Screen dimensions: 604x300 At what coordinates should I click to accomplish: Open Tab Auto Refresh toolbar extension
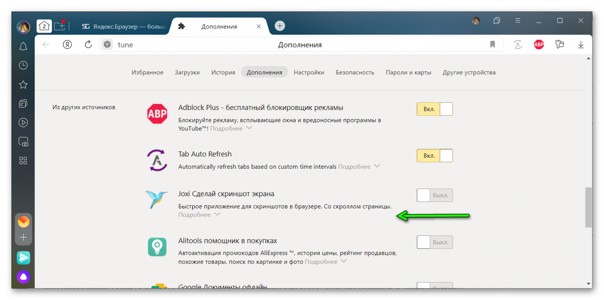click(518, 45)
